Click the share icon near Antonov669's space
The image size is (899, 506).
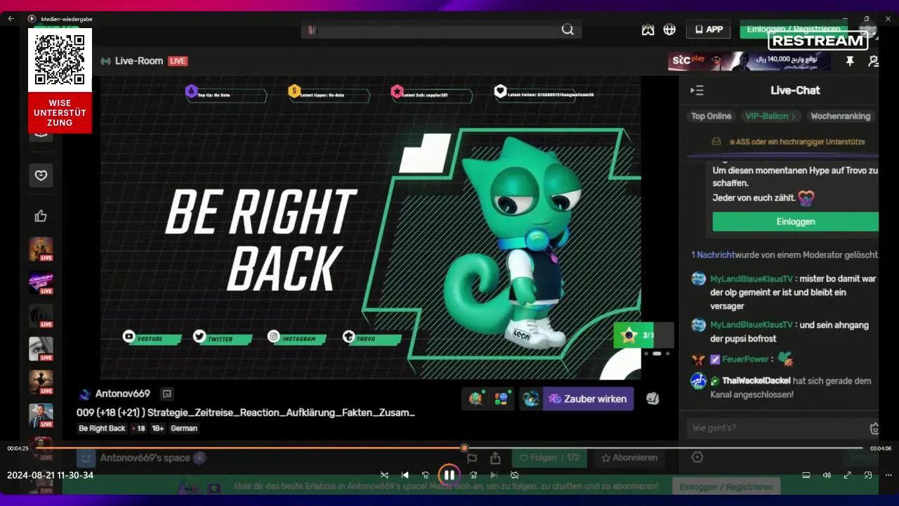coord(495,458)
